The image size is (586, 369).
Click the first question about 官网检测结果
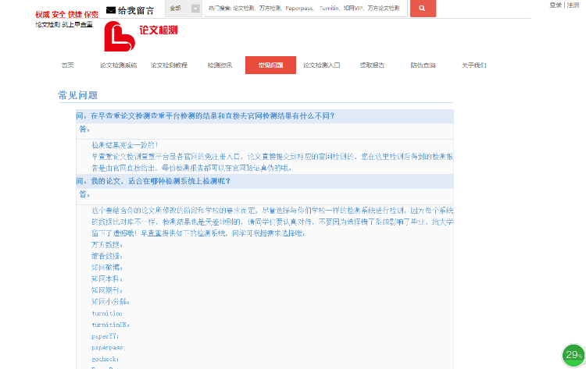[x=205, y=116]
